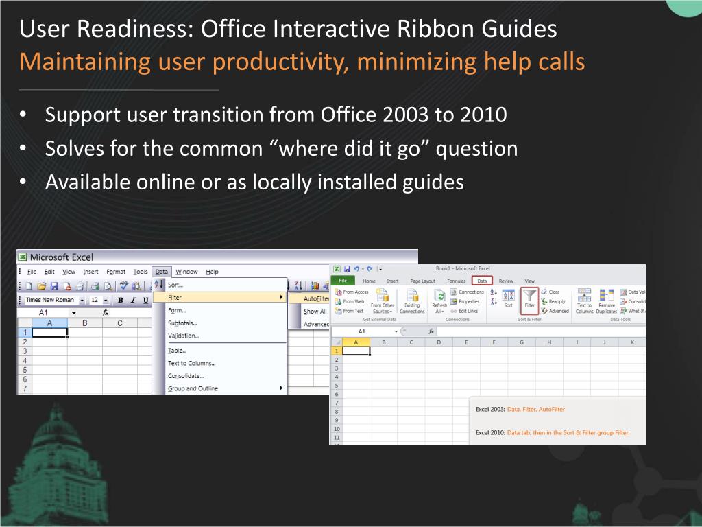Click Open folder icon in Excel 2003 toolbar
This screenshot has width=702, height=527.
tap(41, 286)
